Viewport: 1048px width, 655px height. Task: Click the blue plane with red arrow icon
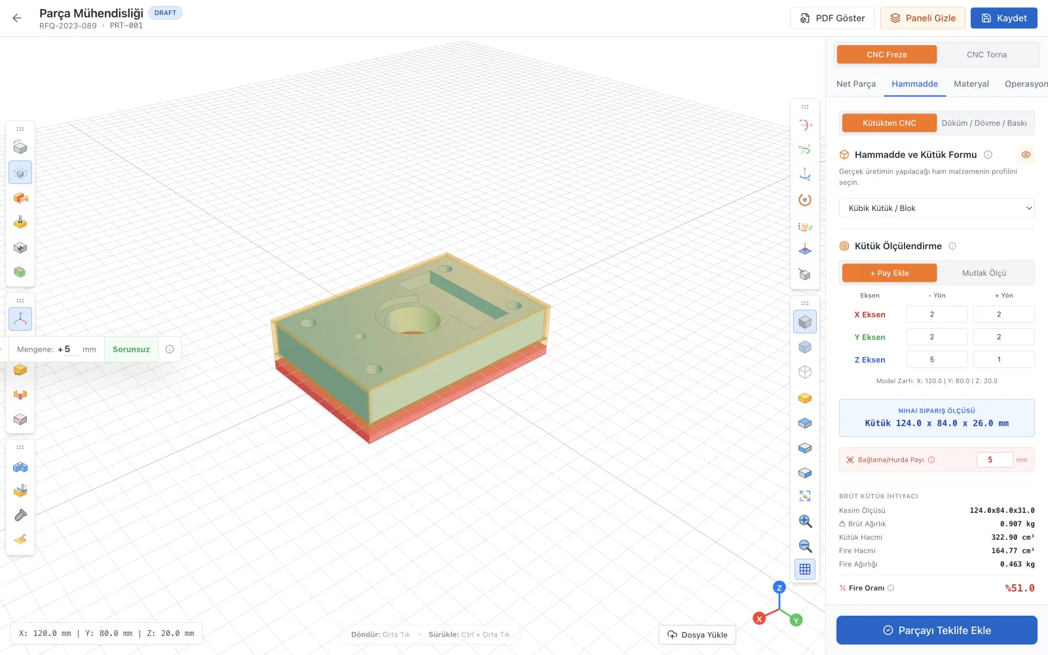pyautogui.click(x=805, y=250)
